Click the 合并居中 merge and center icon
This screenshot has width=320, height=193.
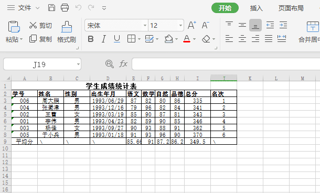(313, 27)
